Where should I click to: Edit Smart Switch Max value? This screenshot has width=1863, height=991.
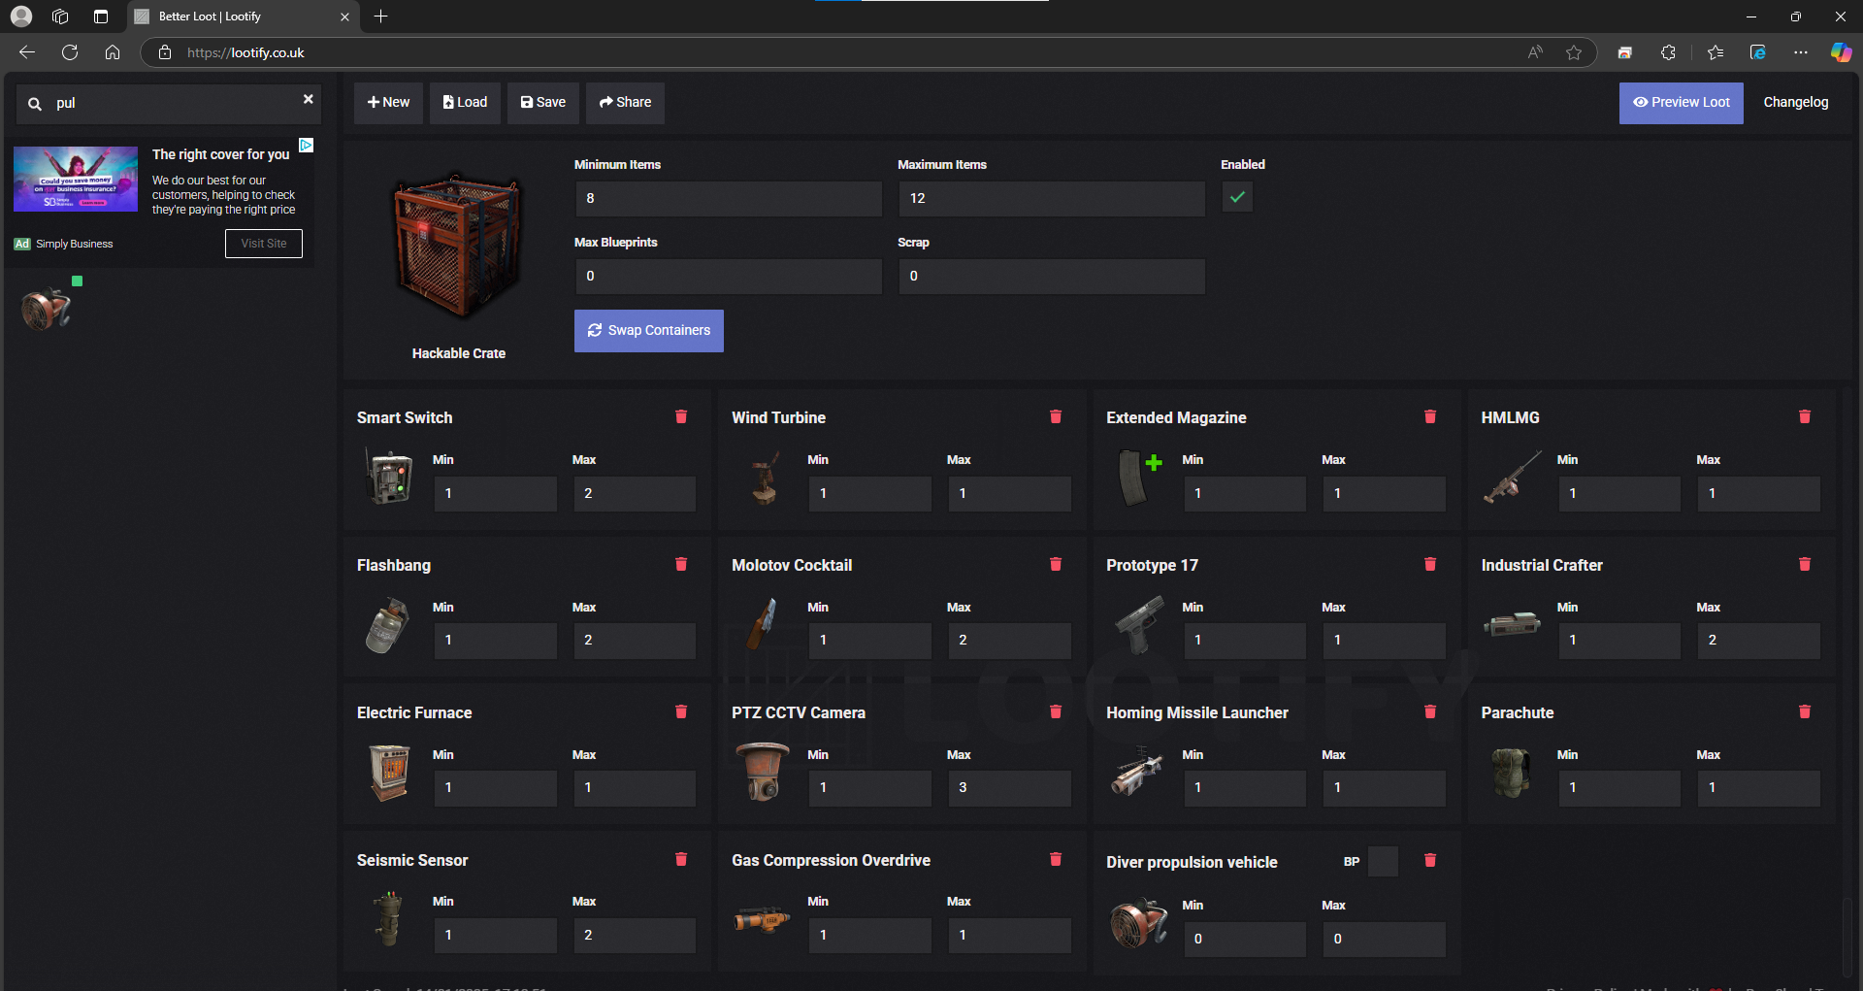635,493
